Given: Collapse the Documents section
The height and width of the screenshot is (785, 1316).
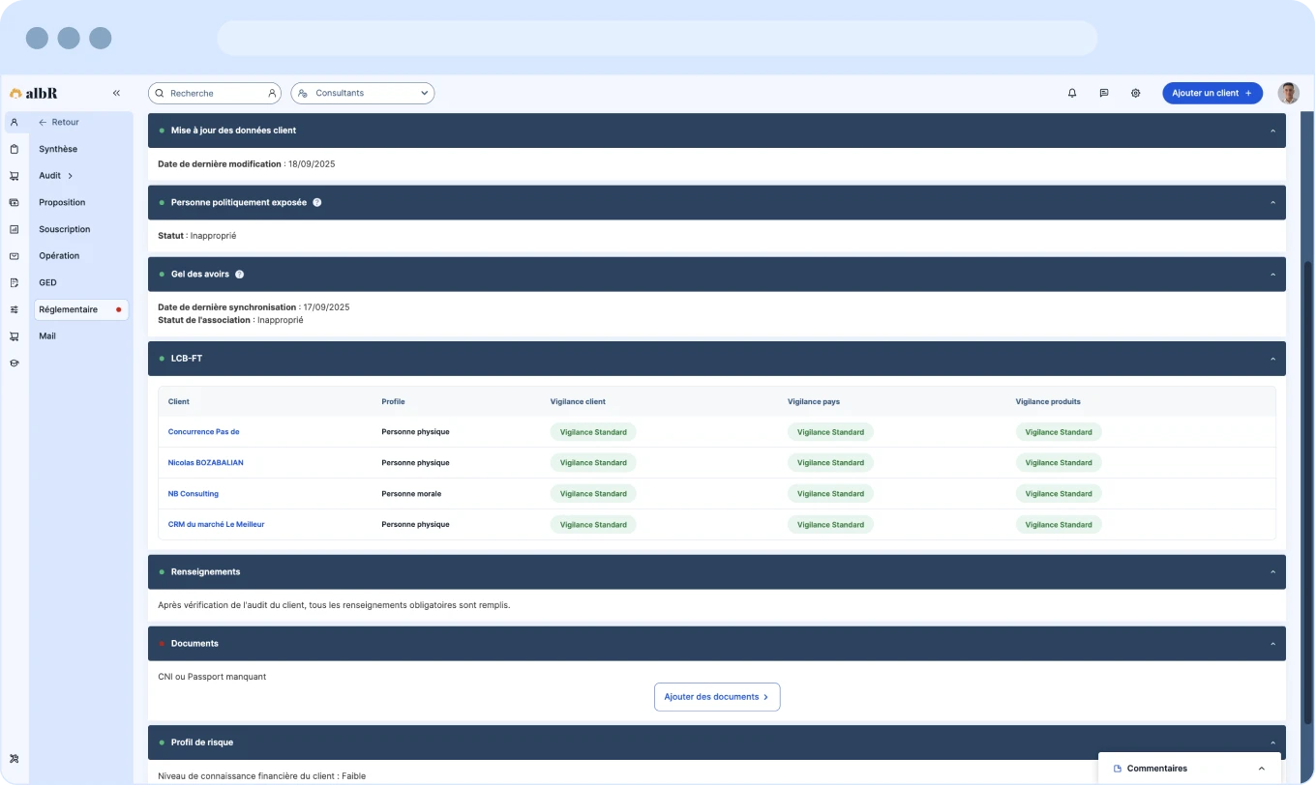Looking at the screenshot, I should (1272, 644).
